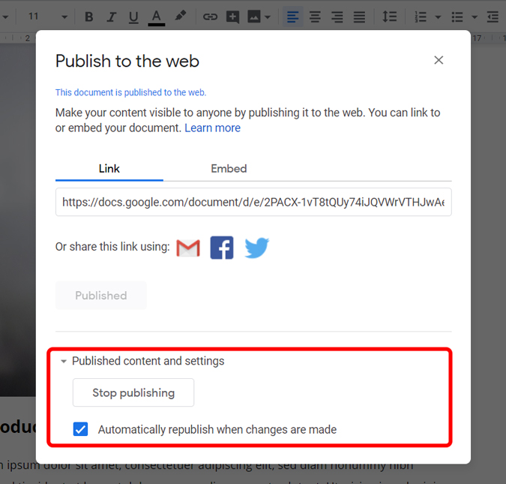Uncheck Automatically republish when changes are made

[80, 429]
